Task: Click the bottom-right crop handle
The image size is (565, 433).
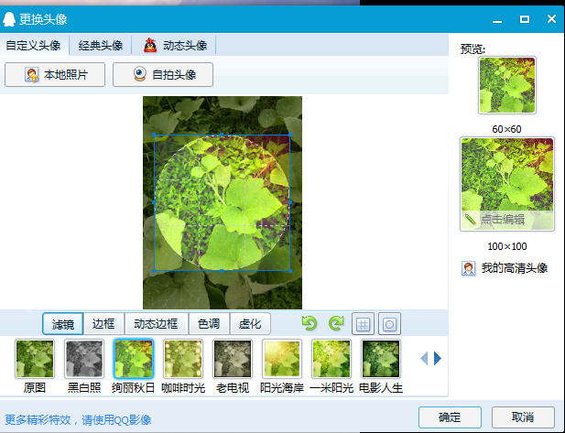Action: pyautogui.click(x=290, y=271)
